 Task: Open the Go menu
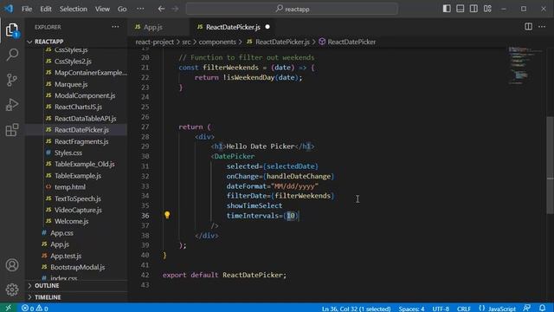pos(122,9)
